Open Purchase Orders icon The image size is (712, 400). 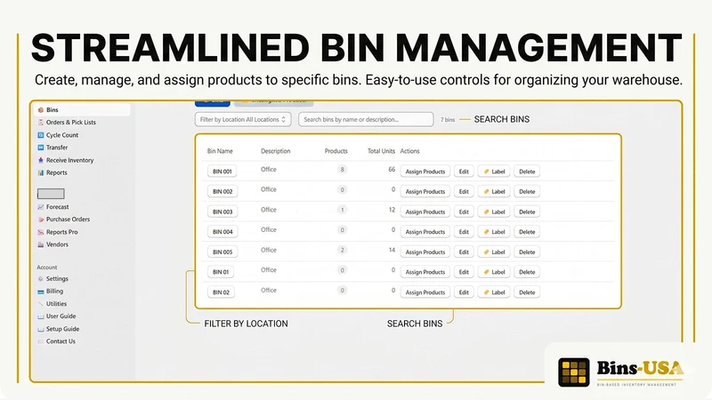pos(40,219)
